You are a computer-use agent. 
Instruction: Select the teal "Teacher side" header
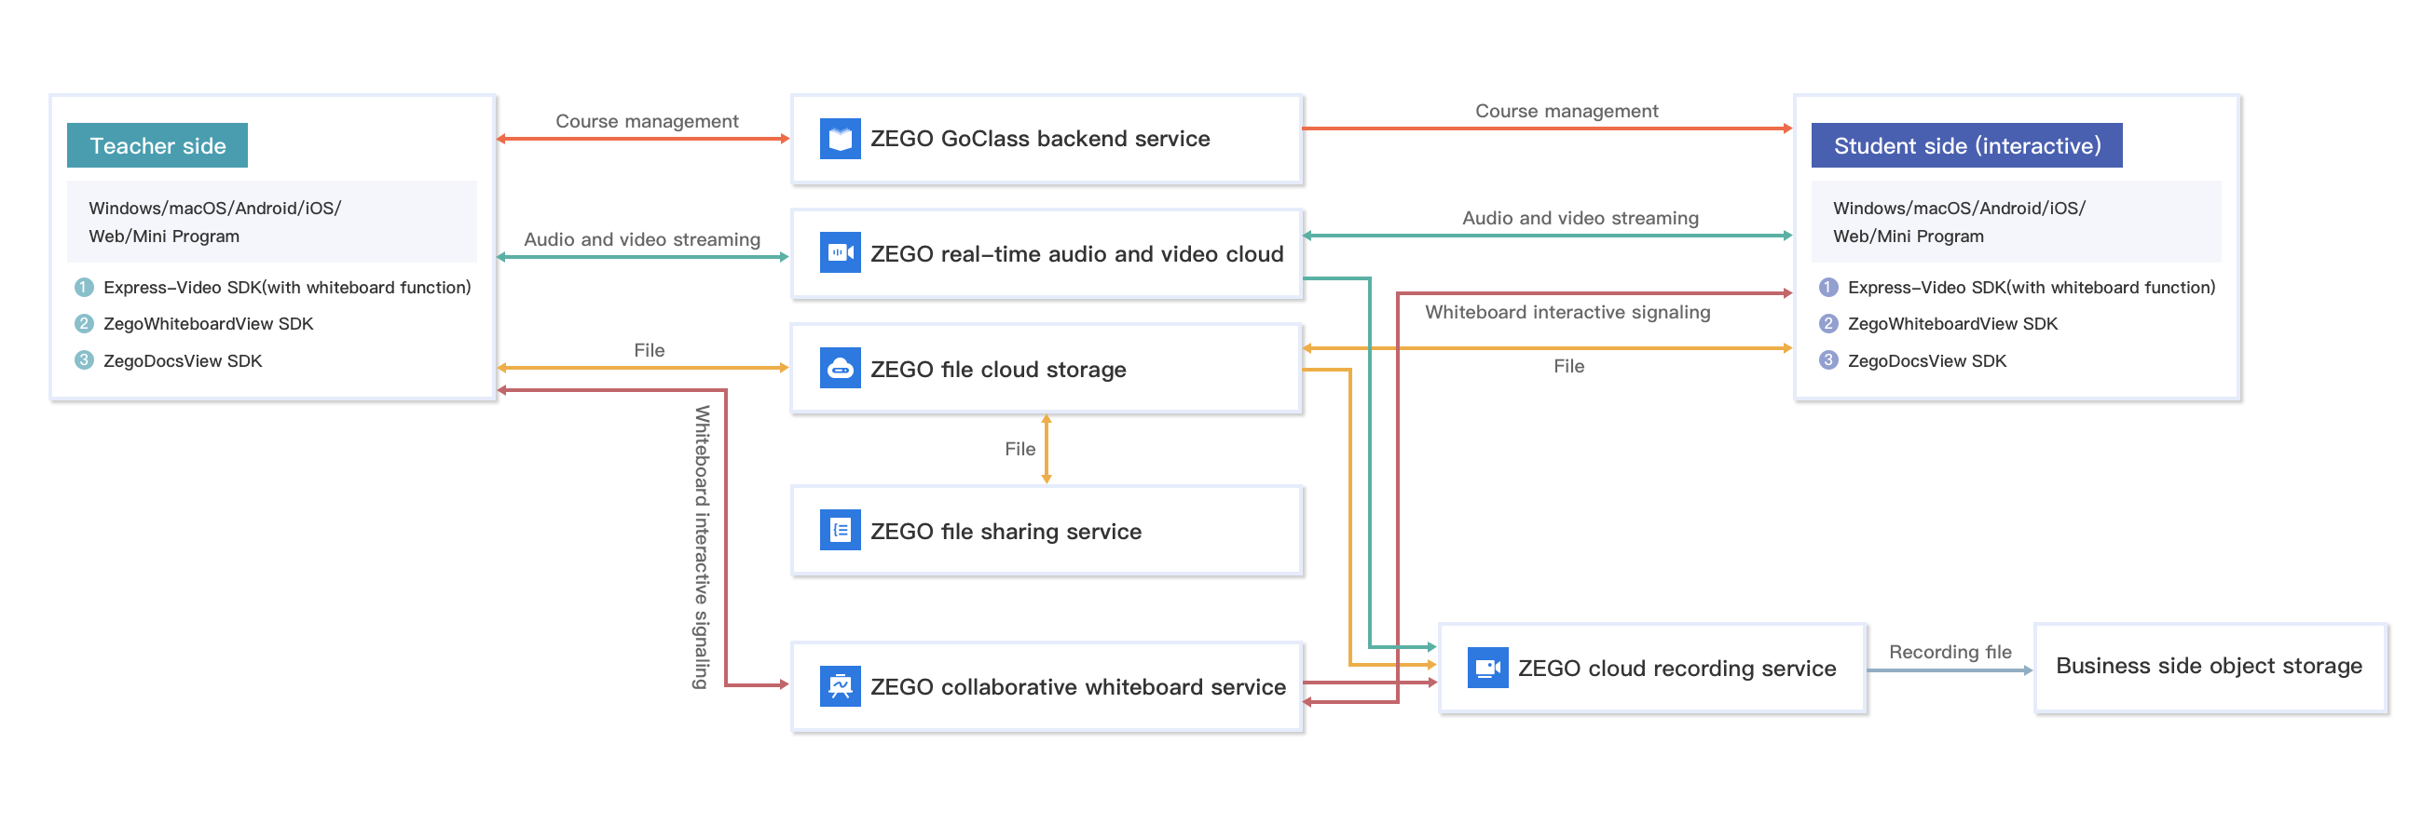pyautogui.click(x=157, y=145)
